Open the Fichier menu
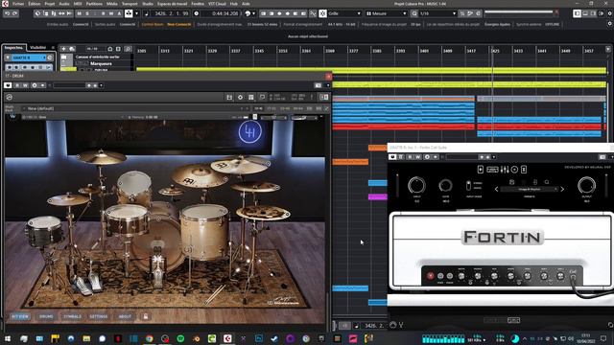The image size is (614, 345). pos(18,4)
